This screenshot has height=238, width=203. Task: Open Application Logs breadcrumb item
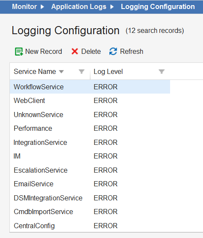point(79,7)
